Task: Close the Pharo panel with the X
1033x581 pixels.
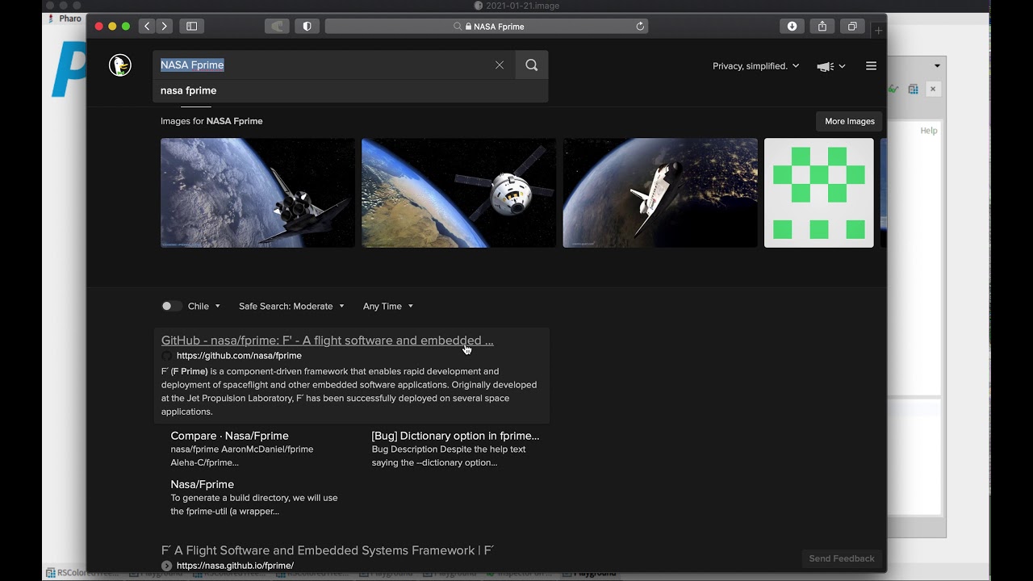Action: point(932,89)
